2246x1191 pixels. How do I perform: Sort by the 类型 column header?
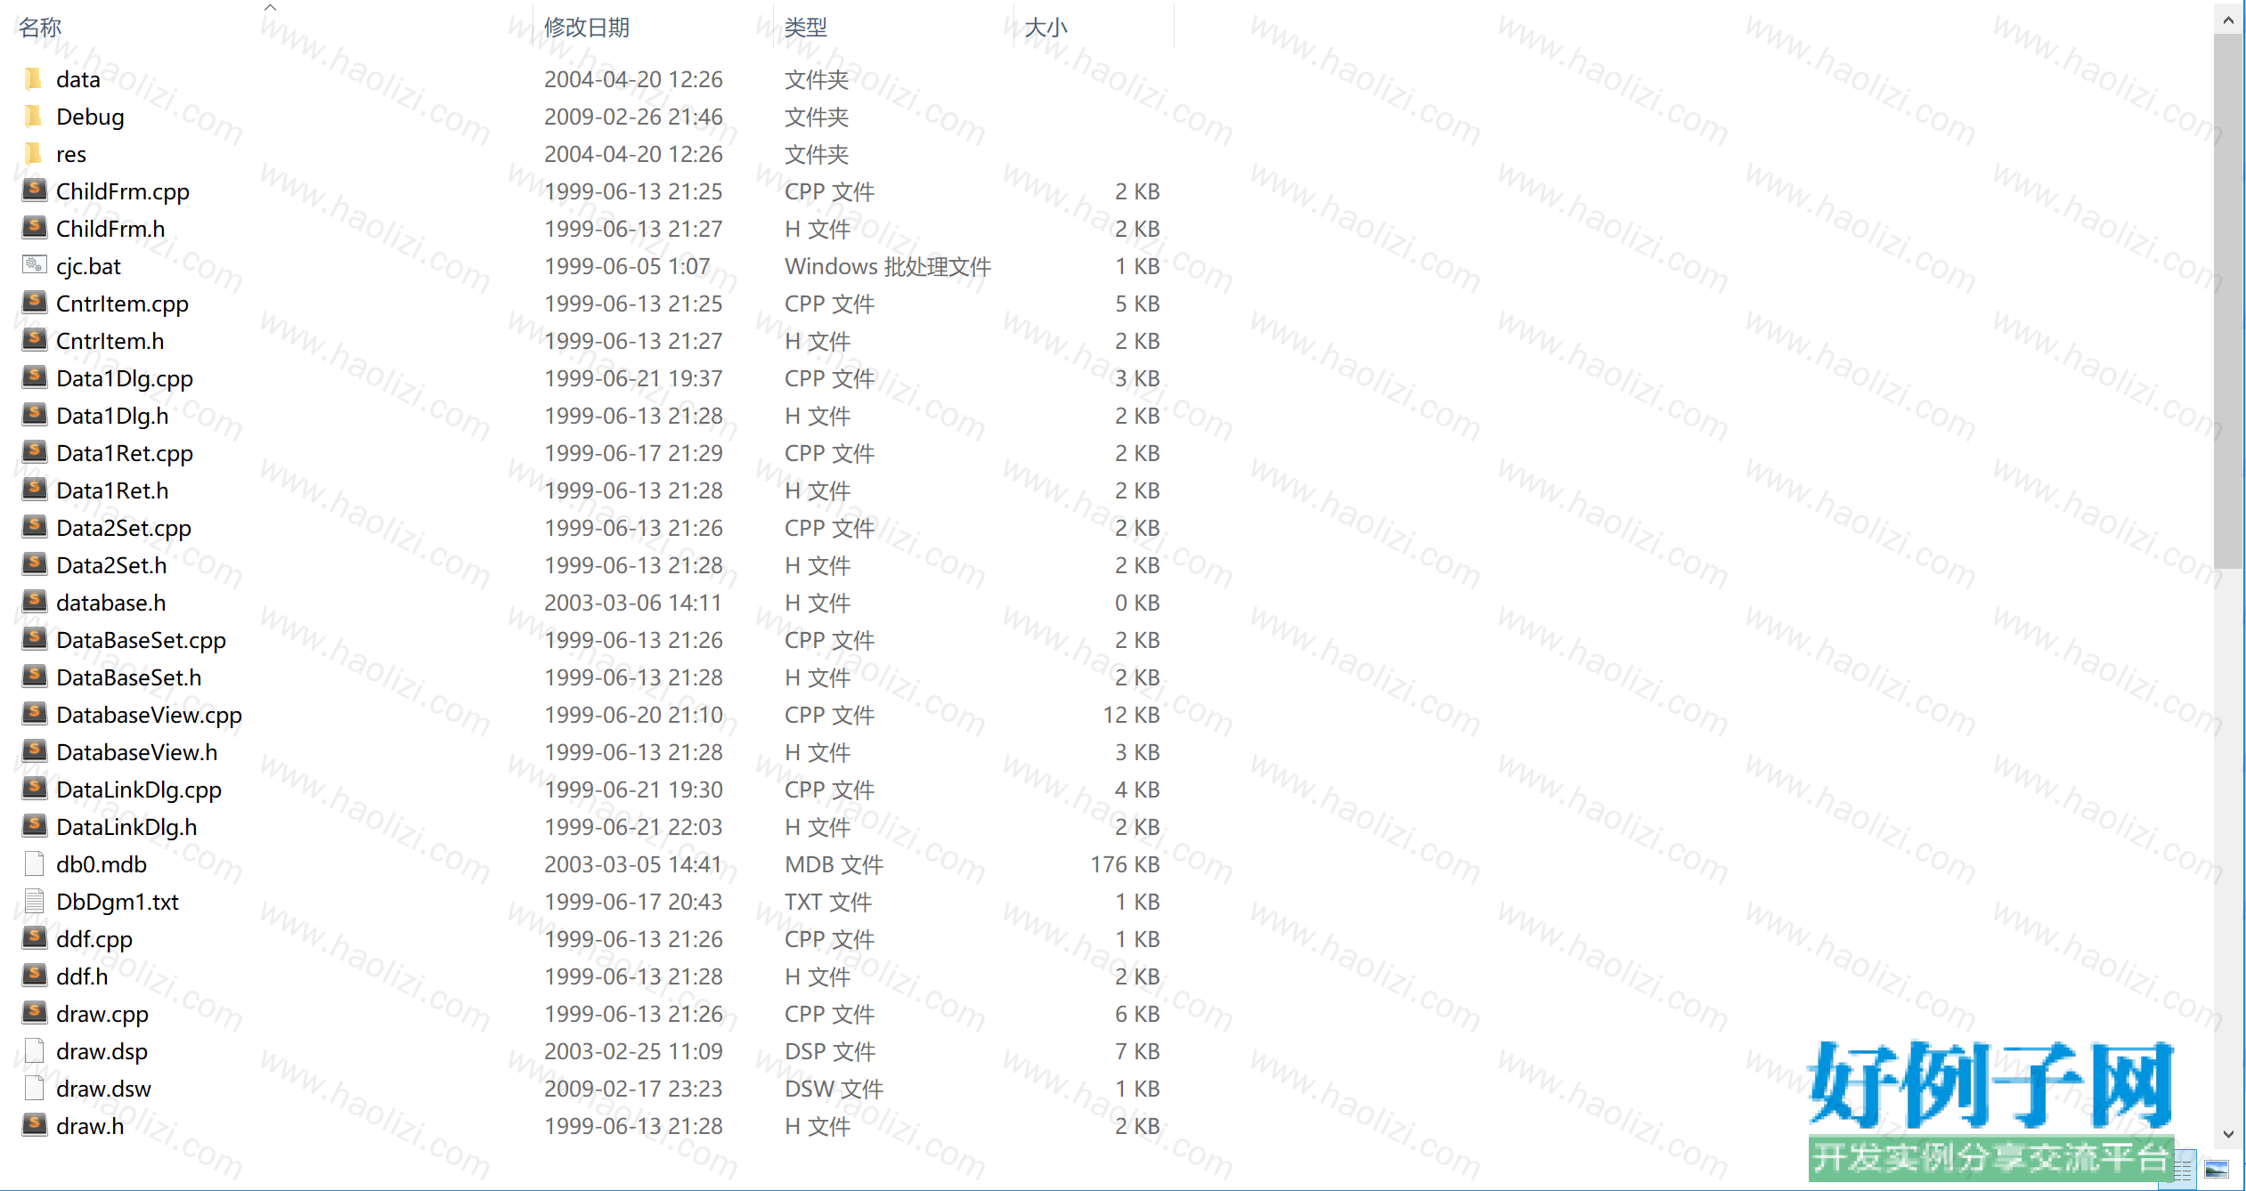(805, 28)
